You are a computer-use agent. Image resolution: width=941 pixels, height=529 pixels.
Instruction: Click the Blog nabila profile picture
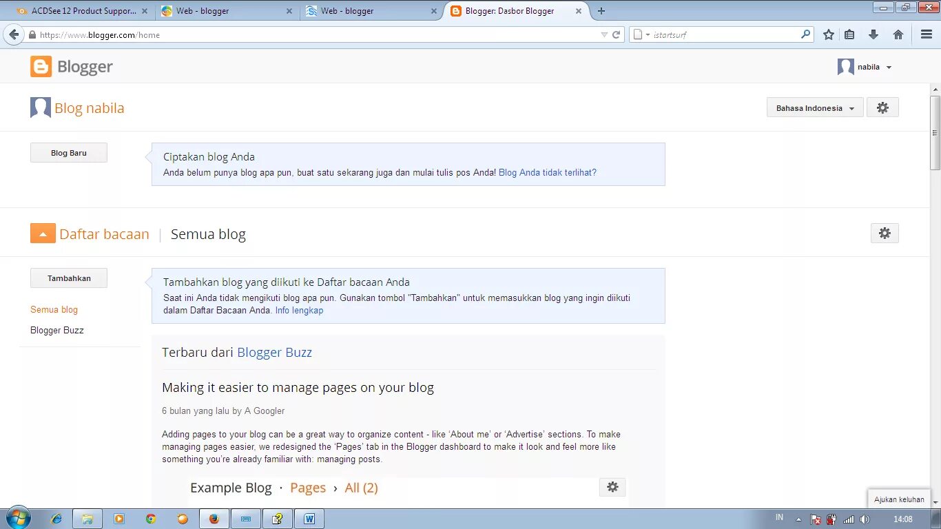(x=41, y=107)
